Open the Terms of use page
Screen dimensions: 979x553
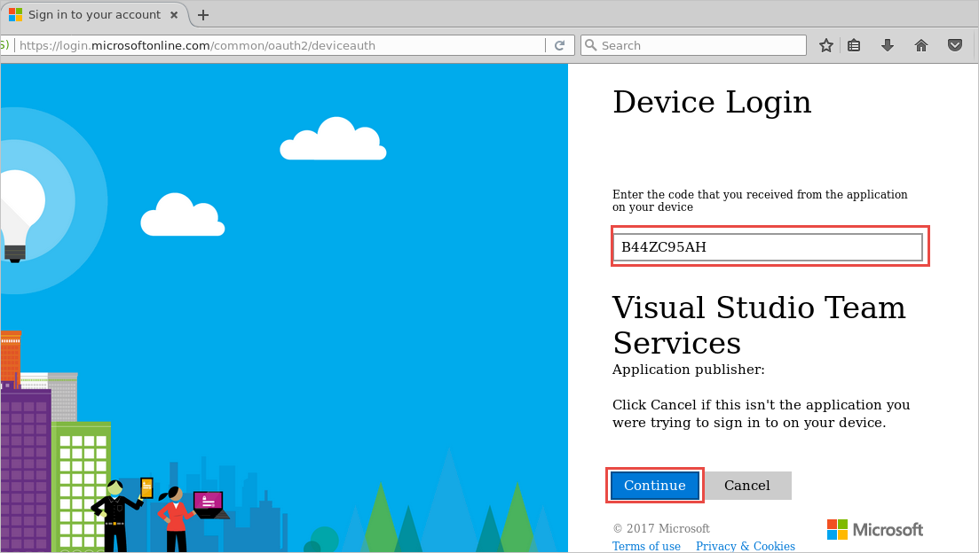coord(646,546)
